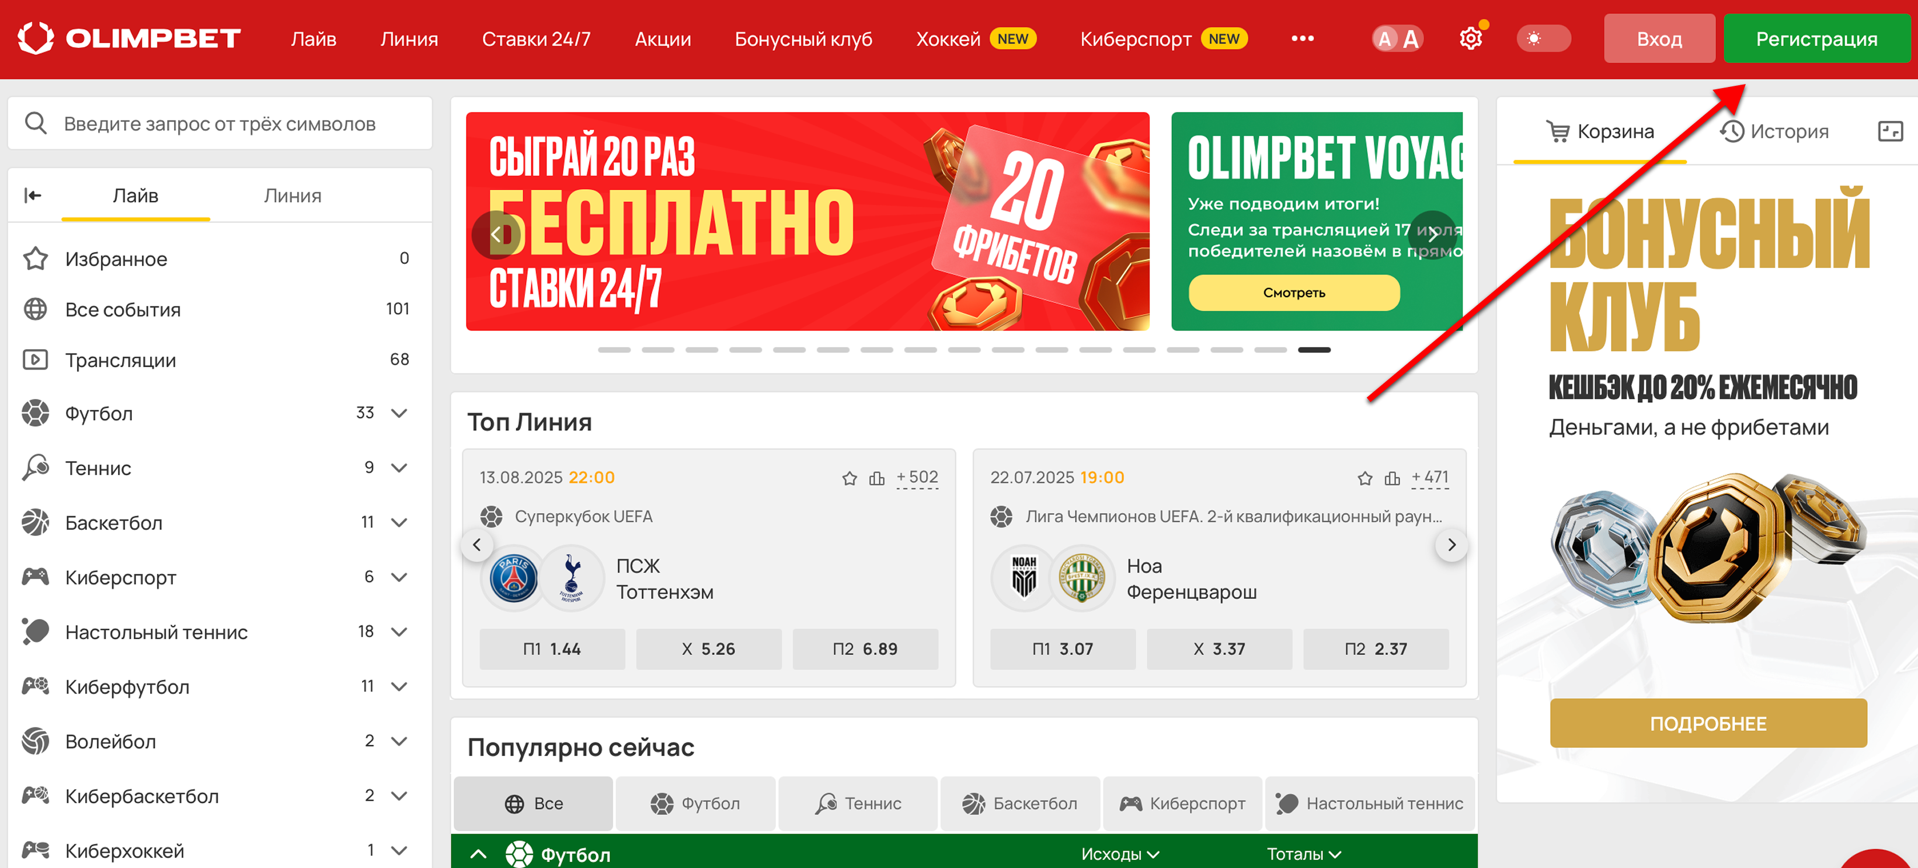Screen dimensions: 1918x868
Task: Click the Избранное star icon
Action: click(35, 259)
